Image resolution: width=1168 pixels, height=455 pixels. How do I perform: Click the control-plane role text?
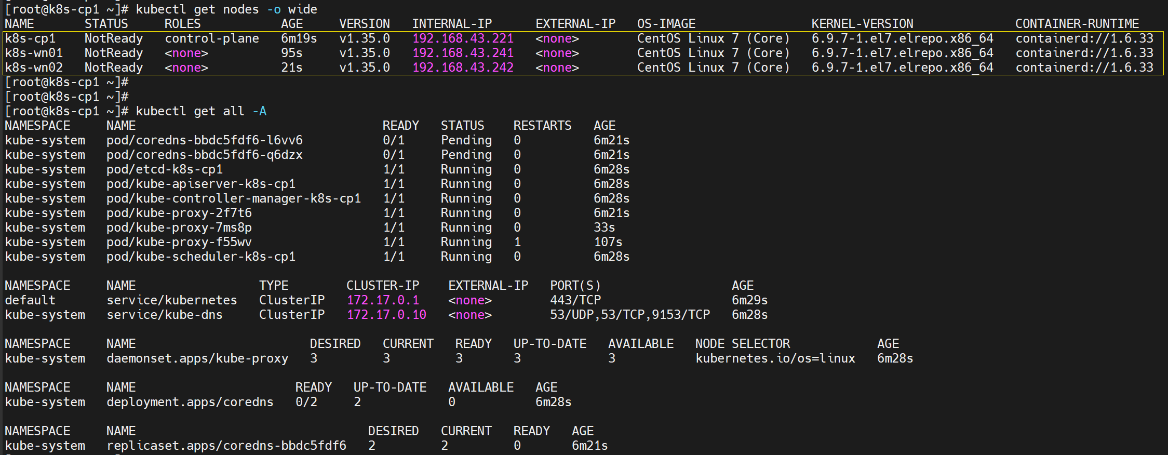(x=212, y=38)
